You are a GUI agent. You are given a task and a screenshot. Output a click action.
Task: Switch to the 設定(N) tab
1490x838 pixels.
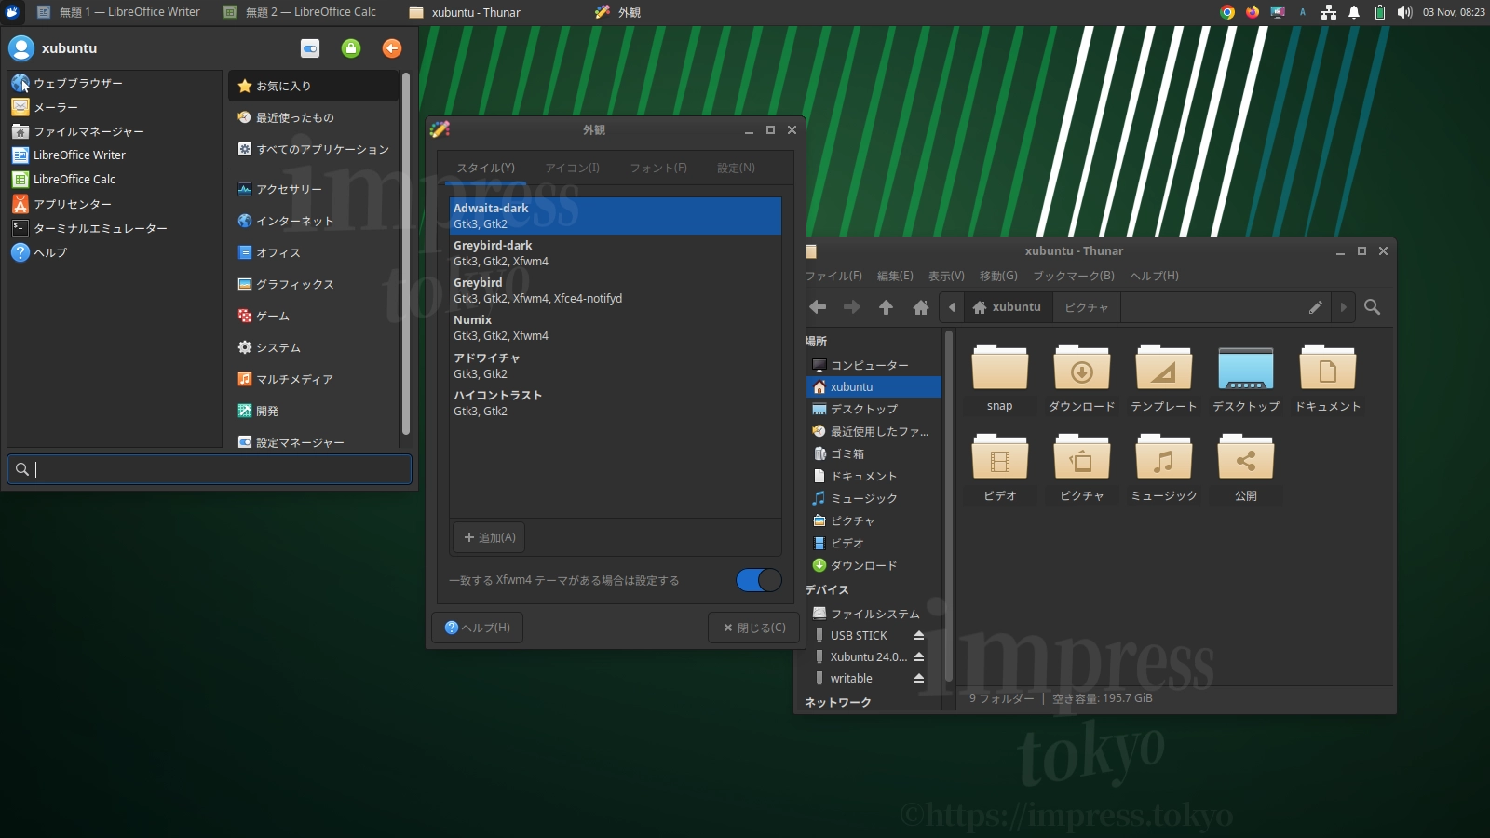(736, 168)
